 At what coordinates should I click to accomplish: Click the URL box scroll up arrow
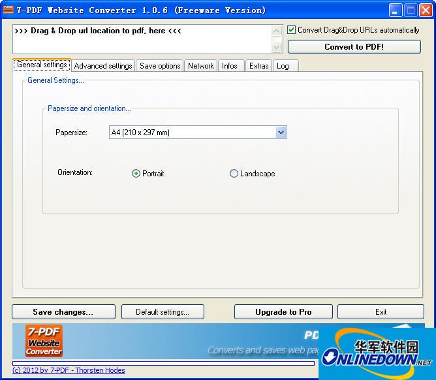(276, 31)
